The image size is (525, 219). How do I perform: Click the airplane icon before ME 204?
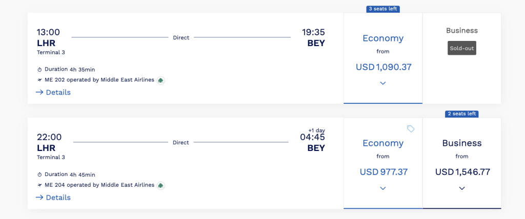[39, 185]
